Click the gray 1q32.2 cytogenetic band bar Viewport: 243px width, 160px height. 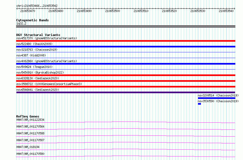126,26
